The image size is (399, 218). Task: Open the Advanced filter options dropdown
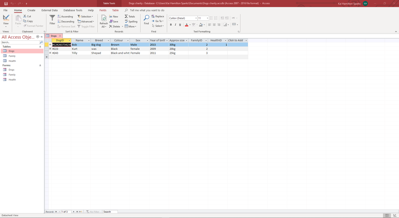click(85, 22)
